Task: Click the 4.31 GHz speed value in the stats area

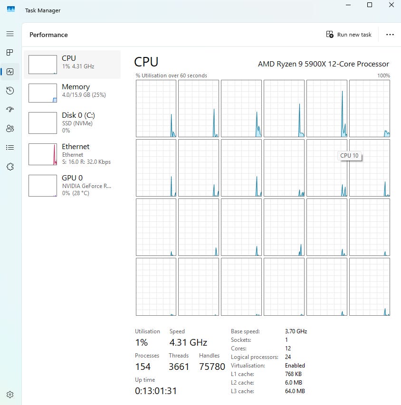Action: coord(188,342)
